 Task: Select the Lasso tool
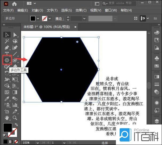[15, 41]
